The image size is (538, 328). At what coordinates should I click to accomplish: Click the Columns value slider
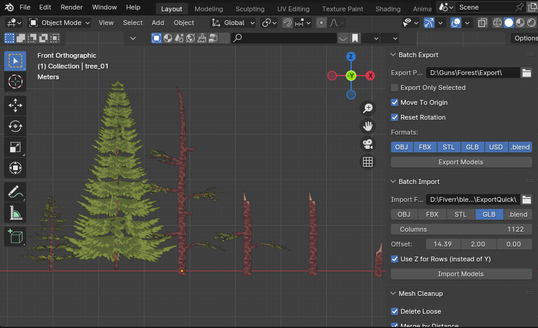click(461, 229)
